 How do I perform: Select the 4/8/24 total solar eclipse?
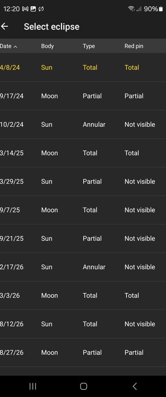click(x=83, y=67)
